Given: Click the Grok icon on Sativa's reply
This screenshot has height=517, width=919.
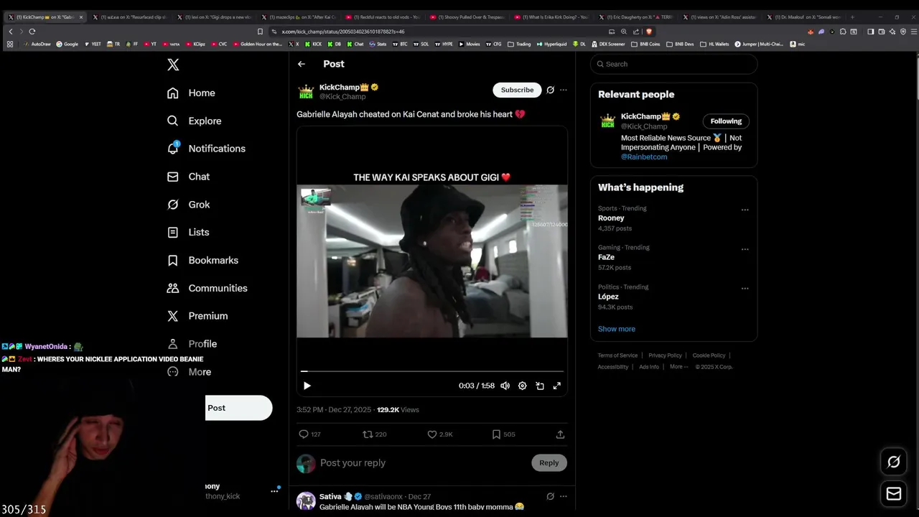Looking at the screenshot, I should point(550,496).
